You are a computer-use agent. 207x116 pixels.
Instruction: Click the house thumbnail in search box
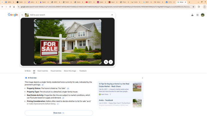coord(27,15)
